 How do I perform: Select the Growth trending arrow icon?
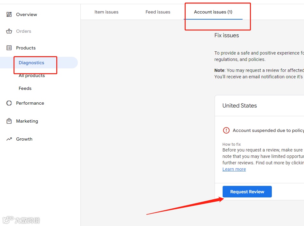9,139
